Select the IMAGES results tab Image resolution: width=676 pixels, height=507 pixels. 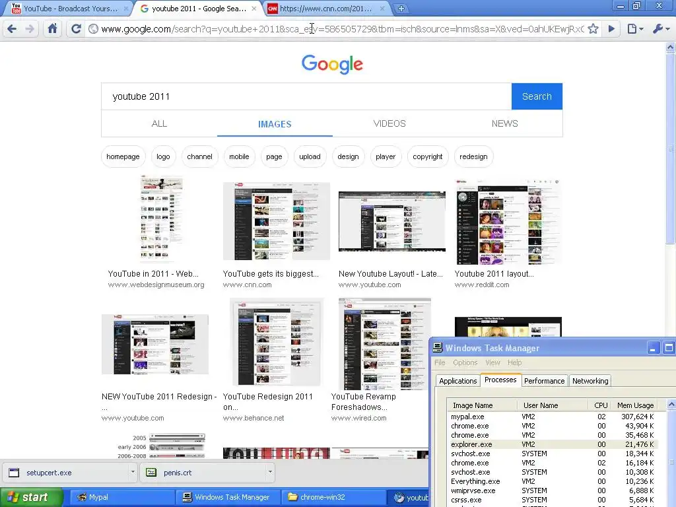(275, 123)
